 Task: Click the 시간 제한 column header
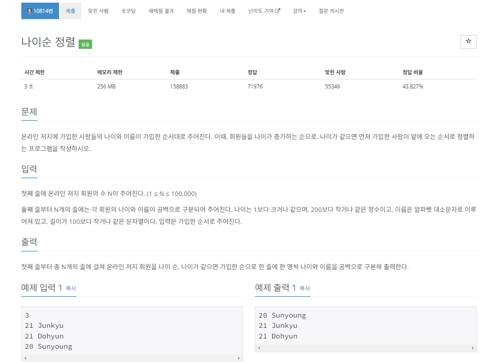35,72
